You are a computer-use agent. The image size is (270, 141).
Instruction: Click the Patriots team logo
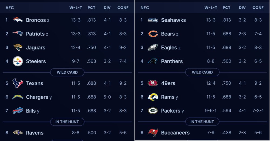coord(18,34)
